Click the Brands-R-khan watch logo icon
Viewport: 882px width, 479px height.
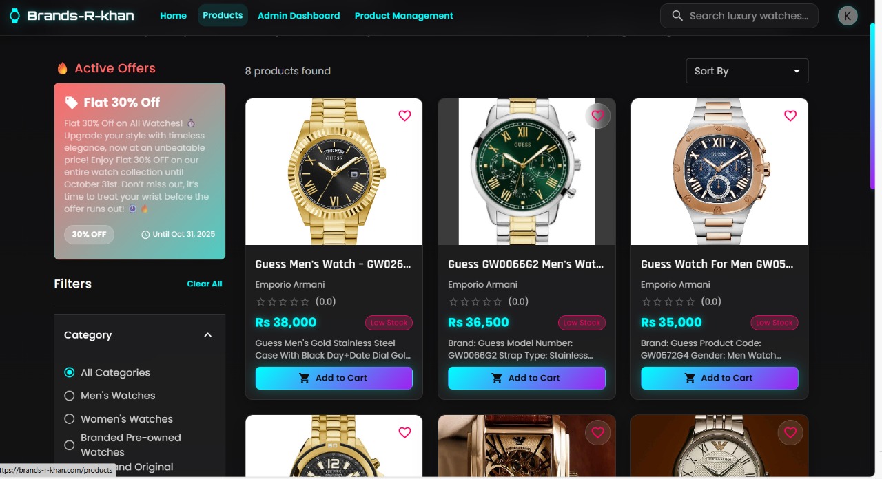pyautogui.click(x=14, y=16)
